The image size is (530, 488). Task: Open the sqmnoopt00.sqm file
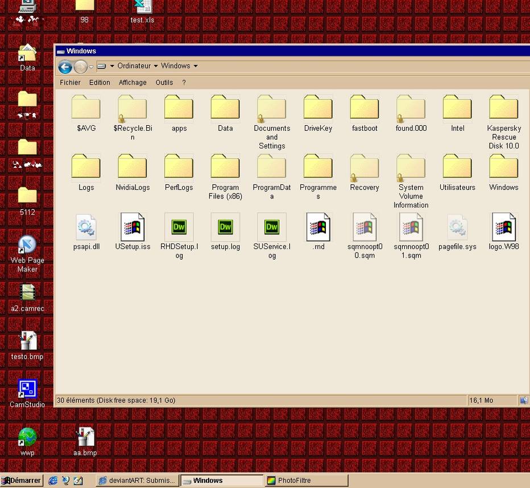[365, 226]
